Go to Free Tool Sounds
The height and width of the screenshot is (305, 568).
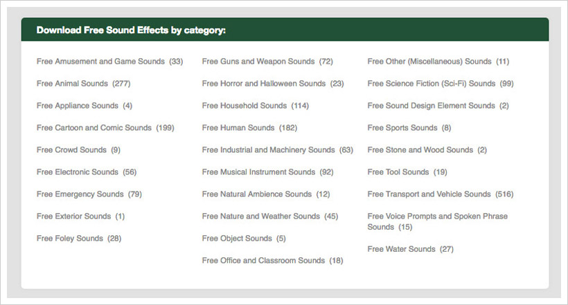pyautogui.click(x=398, y=172)
